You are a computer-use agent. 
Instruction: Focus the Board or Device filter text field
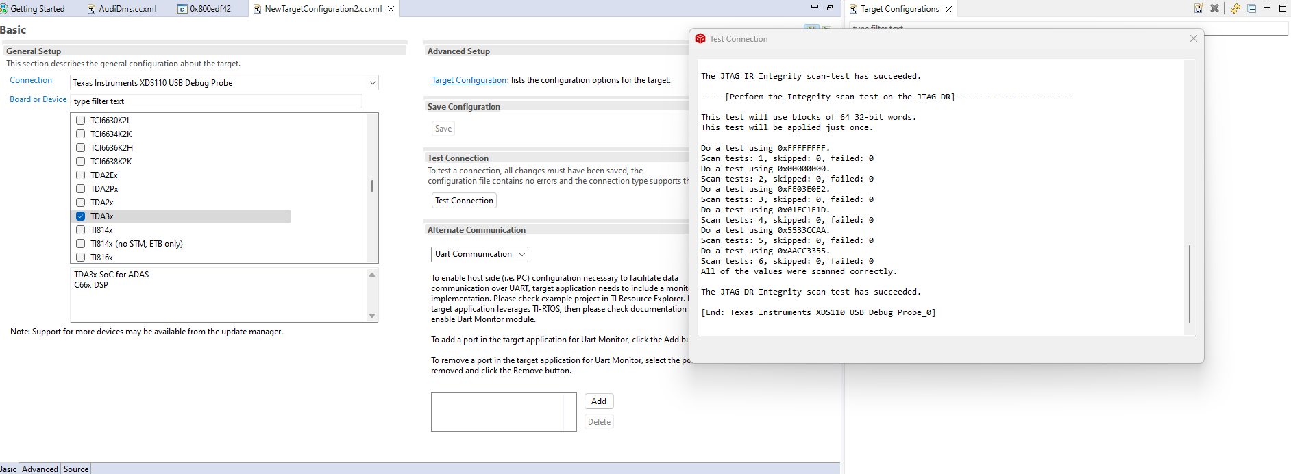click(216, 101)
